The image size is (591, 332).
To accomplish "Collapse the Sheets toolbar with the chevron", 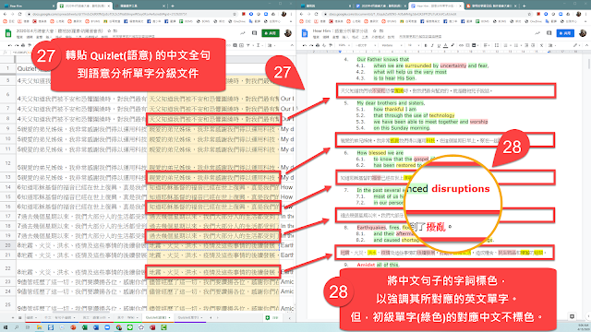I will click(292, 45).
